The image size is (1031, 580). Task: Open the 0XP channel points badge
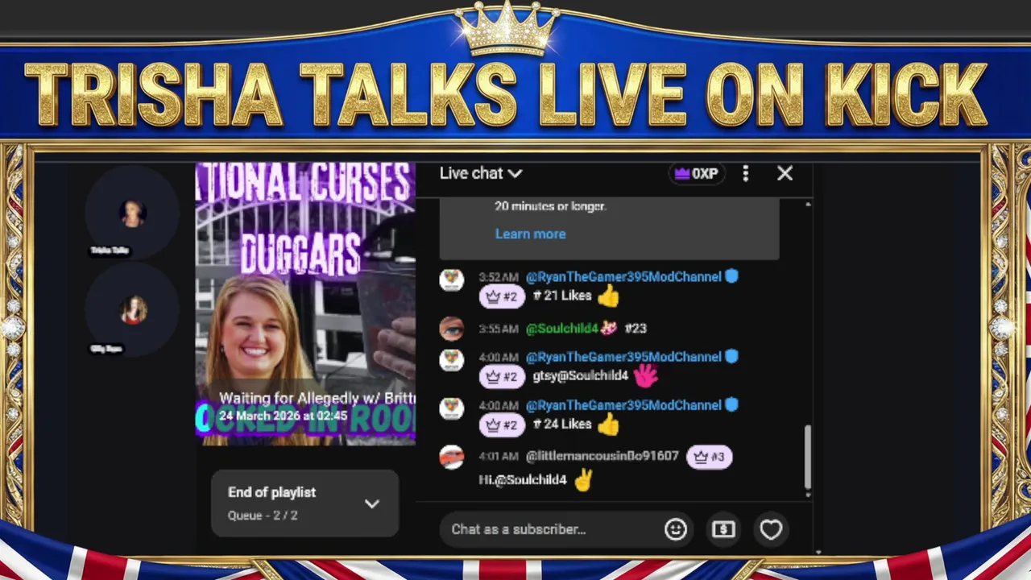click(697, 173)
